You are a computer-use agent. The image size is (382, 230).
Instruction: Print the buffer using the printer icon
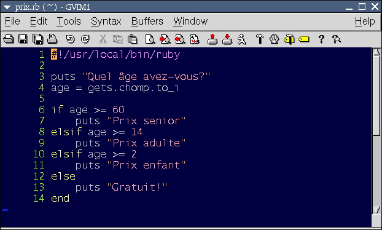[x=52, y=39]
